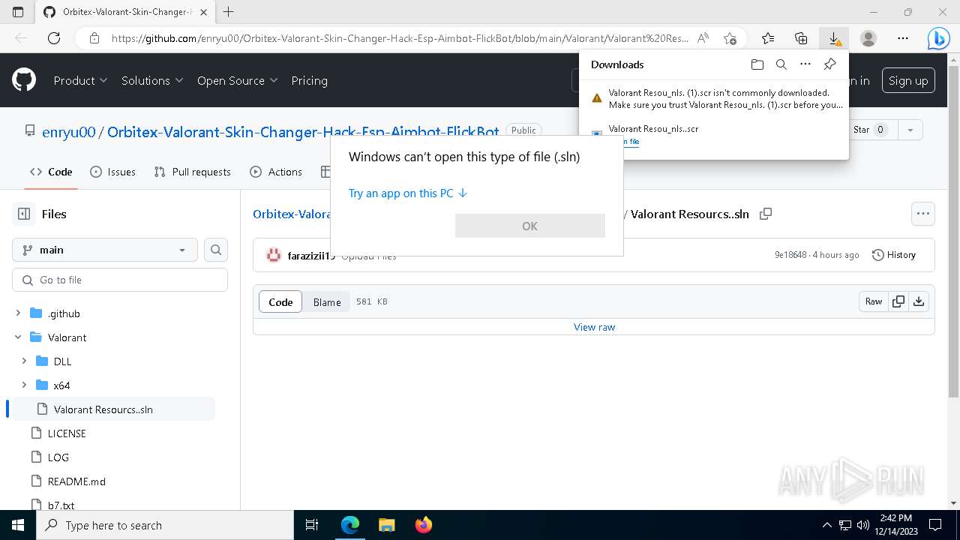Viewport: 960px width, 540px height.
Task: Refresh the browser page
Action: (53, 38)
